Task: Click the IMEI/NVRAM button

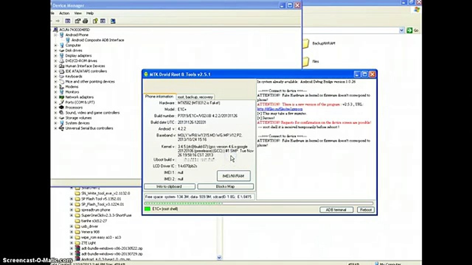Action: point(233,176)
